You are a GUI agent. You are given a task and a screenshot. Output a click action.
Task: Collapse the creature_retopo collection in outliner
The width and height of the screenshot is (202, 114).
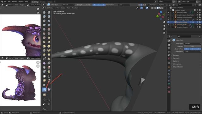[171, 10]
